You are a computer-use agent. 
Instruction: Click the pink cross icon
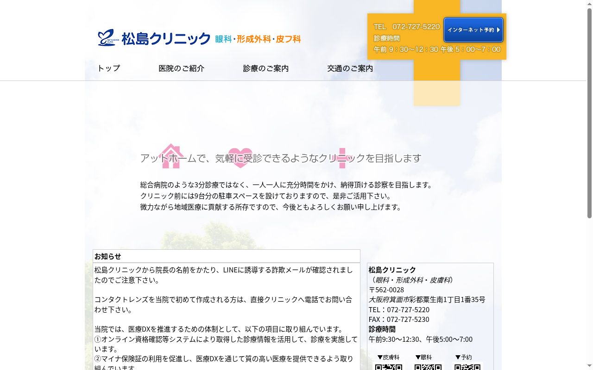coord(342,158)
